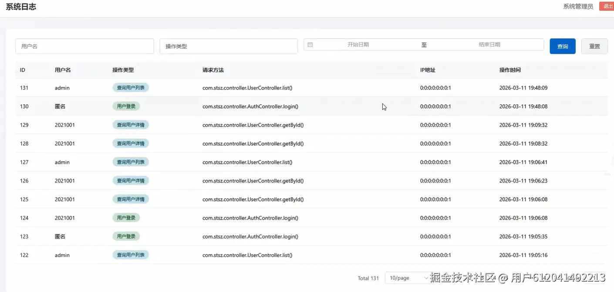This screenshot has height=292, width=614.
Task: Click the 查询用户详情 tag in row 128
Action: [x=131, y=143]
